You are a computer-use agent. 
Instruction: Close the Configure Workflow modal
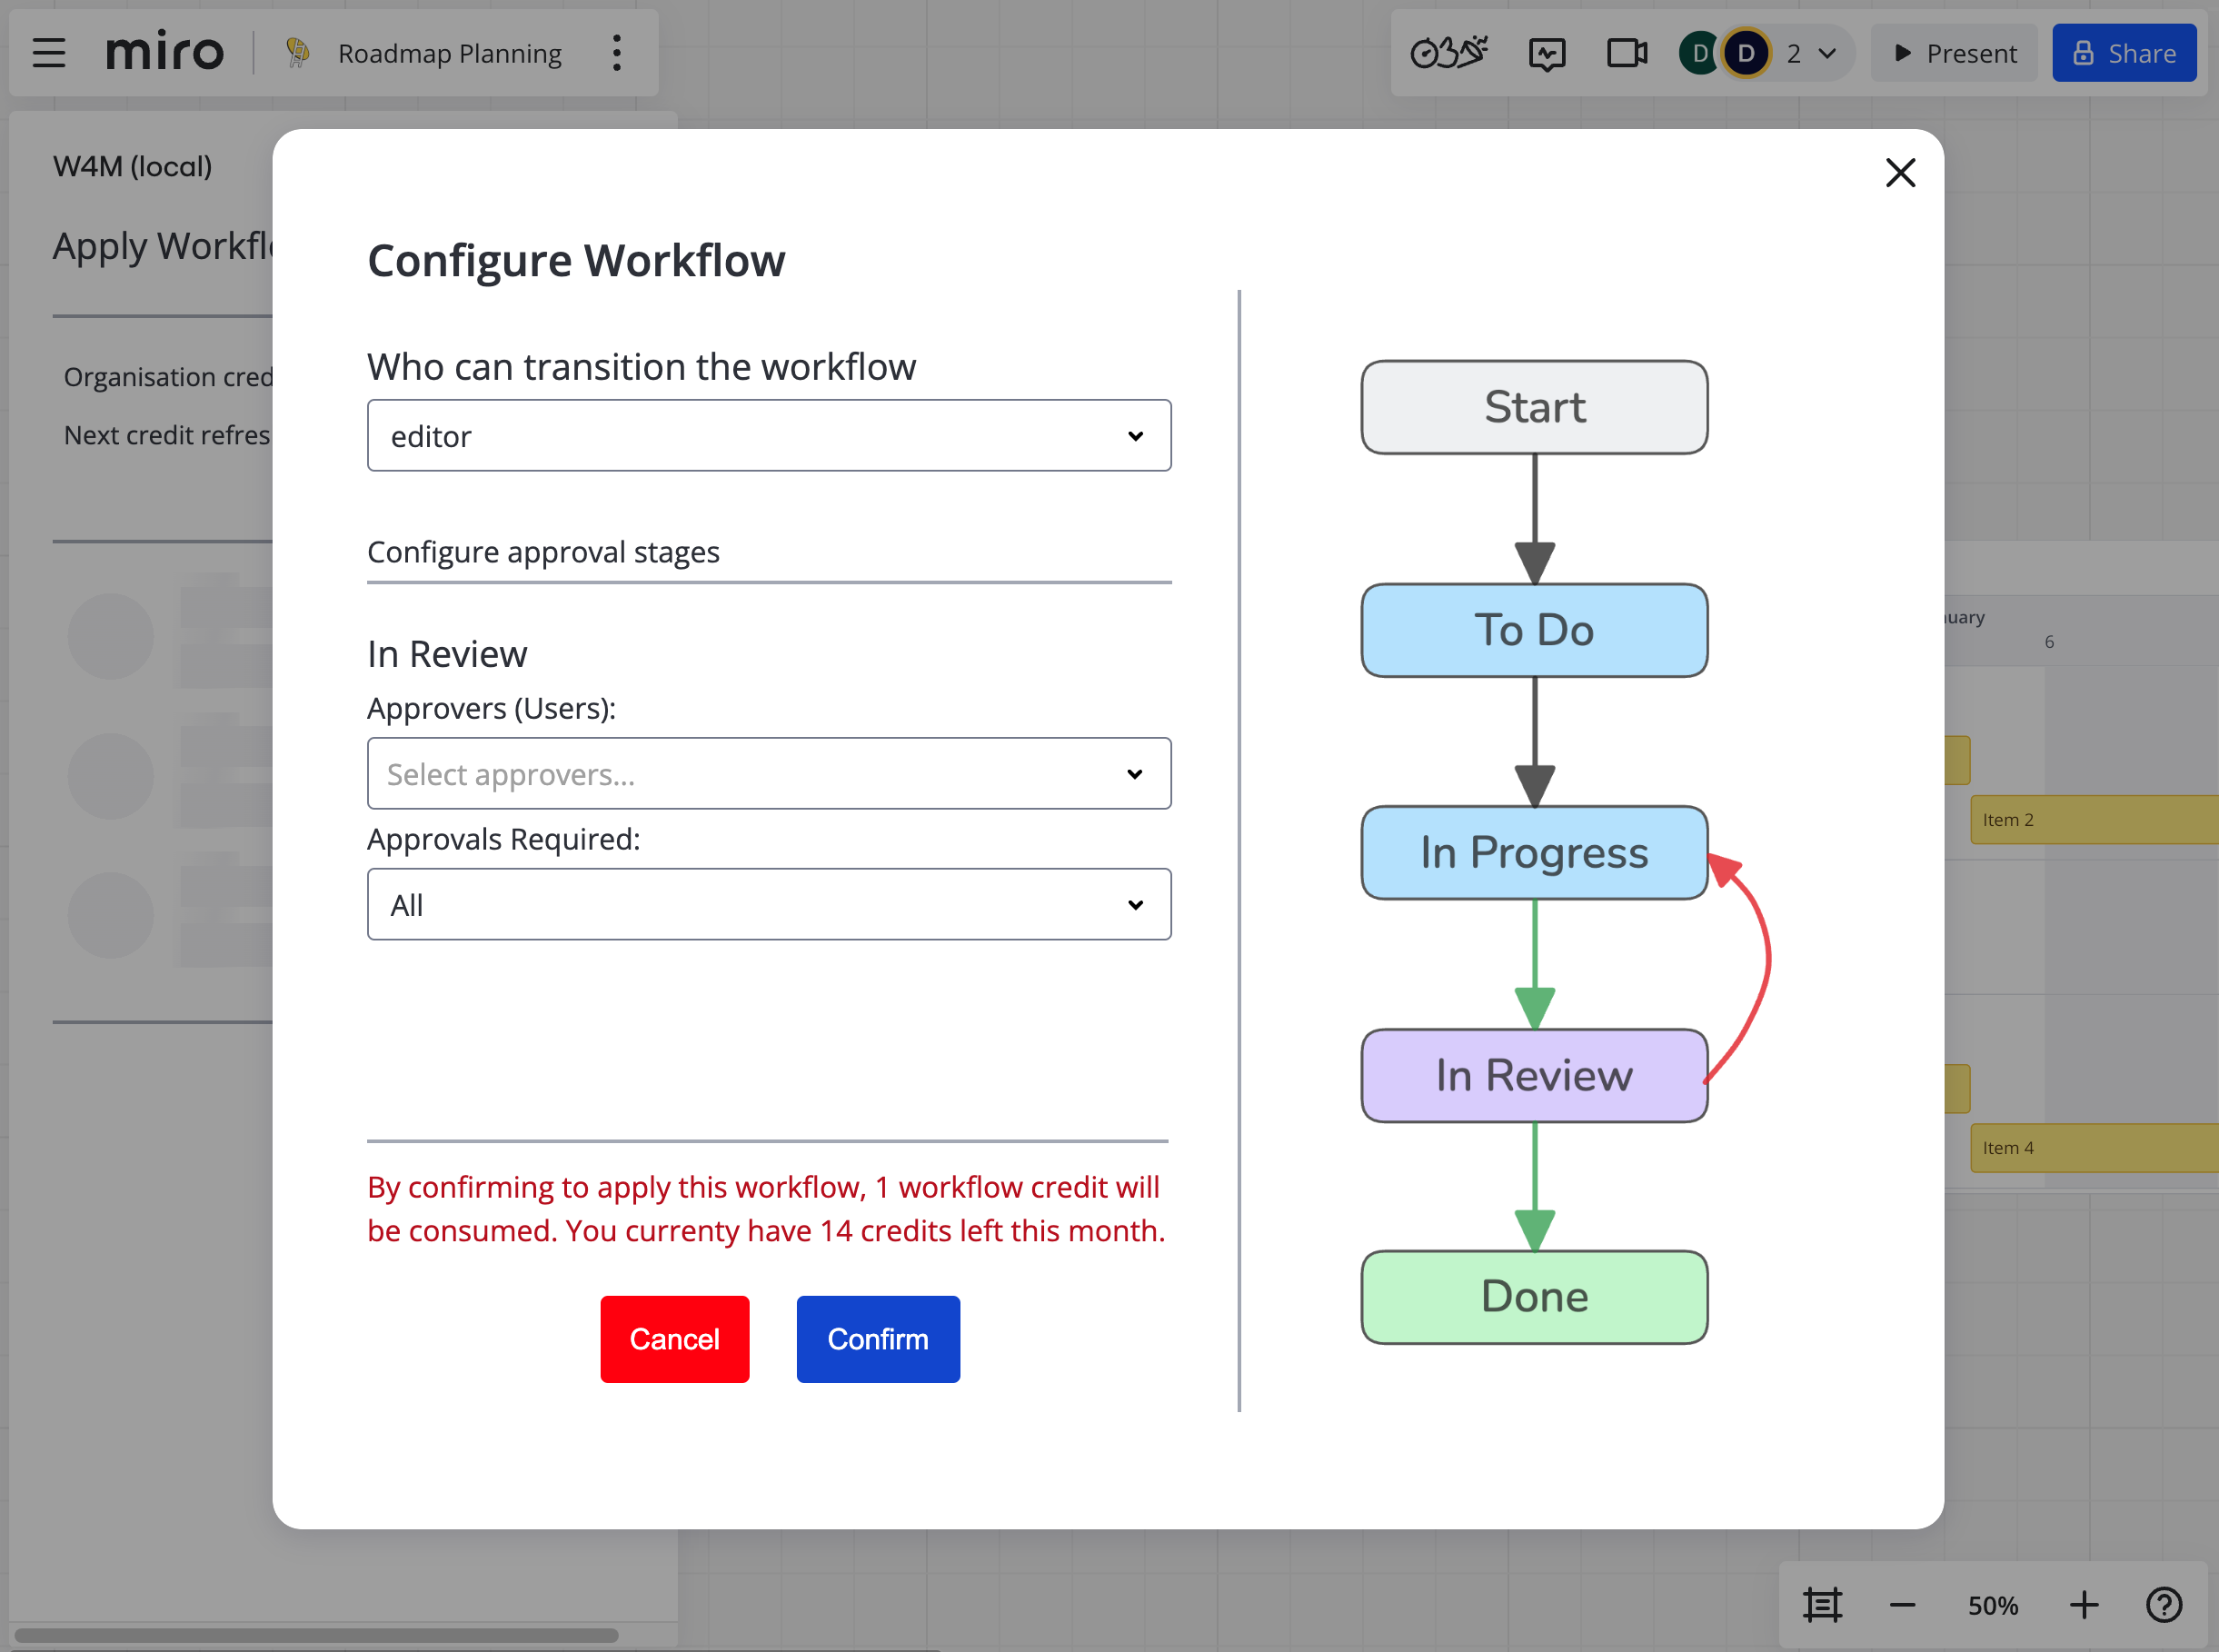pyautogui.click(x=1900, y=172)
